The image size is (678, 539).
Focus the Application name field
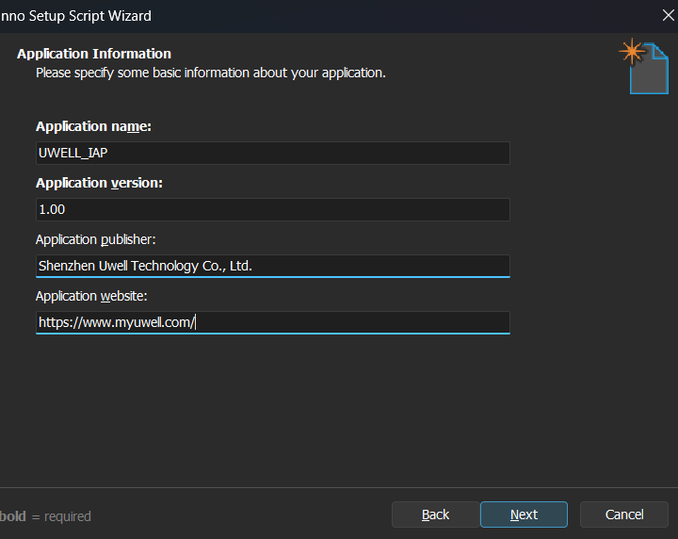273,153
